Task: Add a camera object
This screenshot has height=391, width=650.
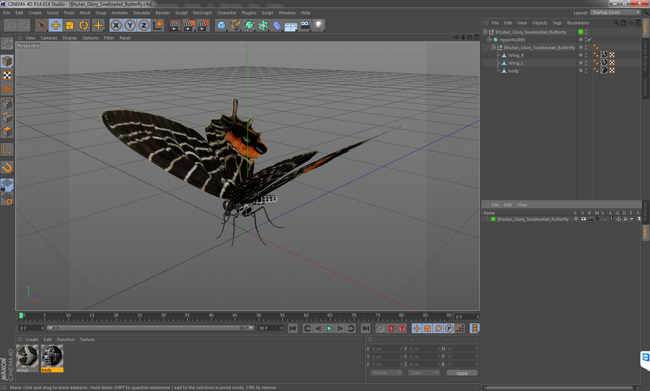Action: pos(305,26)
